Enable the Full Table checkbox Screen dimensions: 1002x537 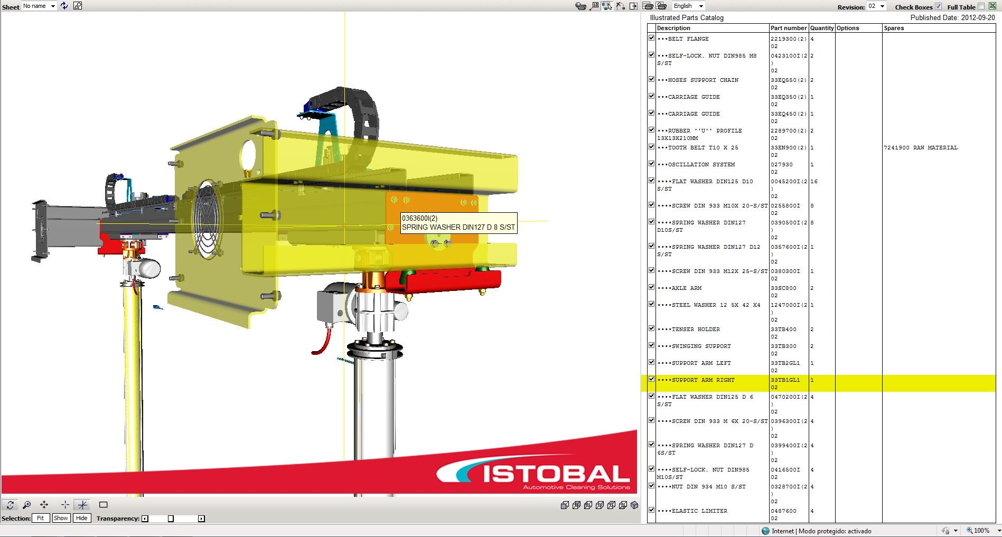click(x=981, y=6)
